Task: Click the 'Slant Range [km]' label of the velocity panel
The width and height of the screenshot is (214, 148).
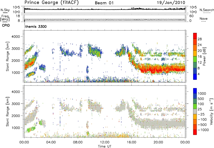Action: point(7,112)
